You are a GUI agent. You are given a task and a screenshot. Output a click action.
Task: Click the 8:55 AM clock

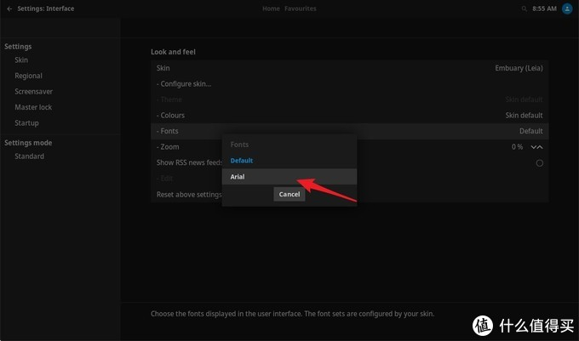[544, 9]
